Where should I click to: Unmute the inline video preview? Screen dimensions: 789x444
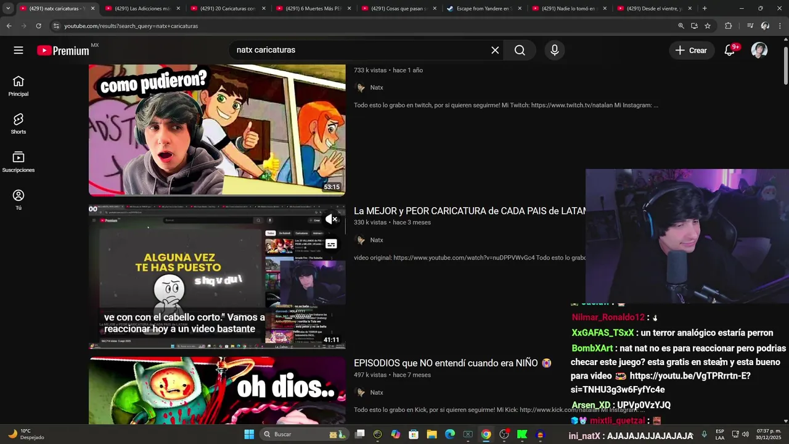coord(332,219)
